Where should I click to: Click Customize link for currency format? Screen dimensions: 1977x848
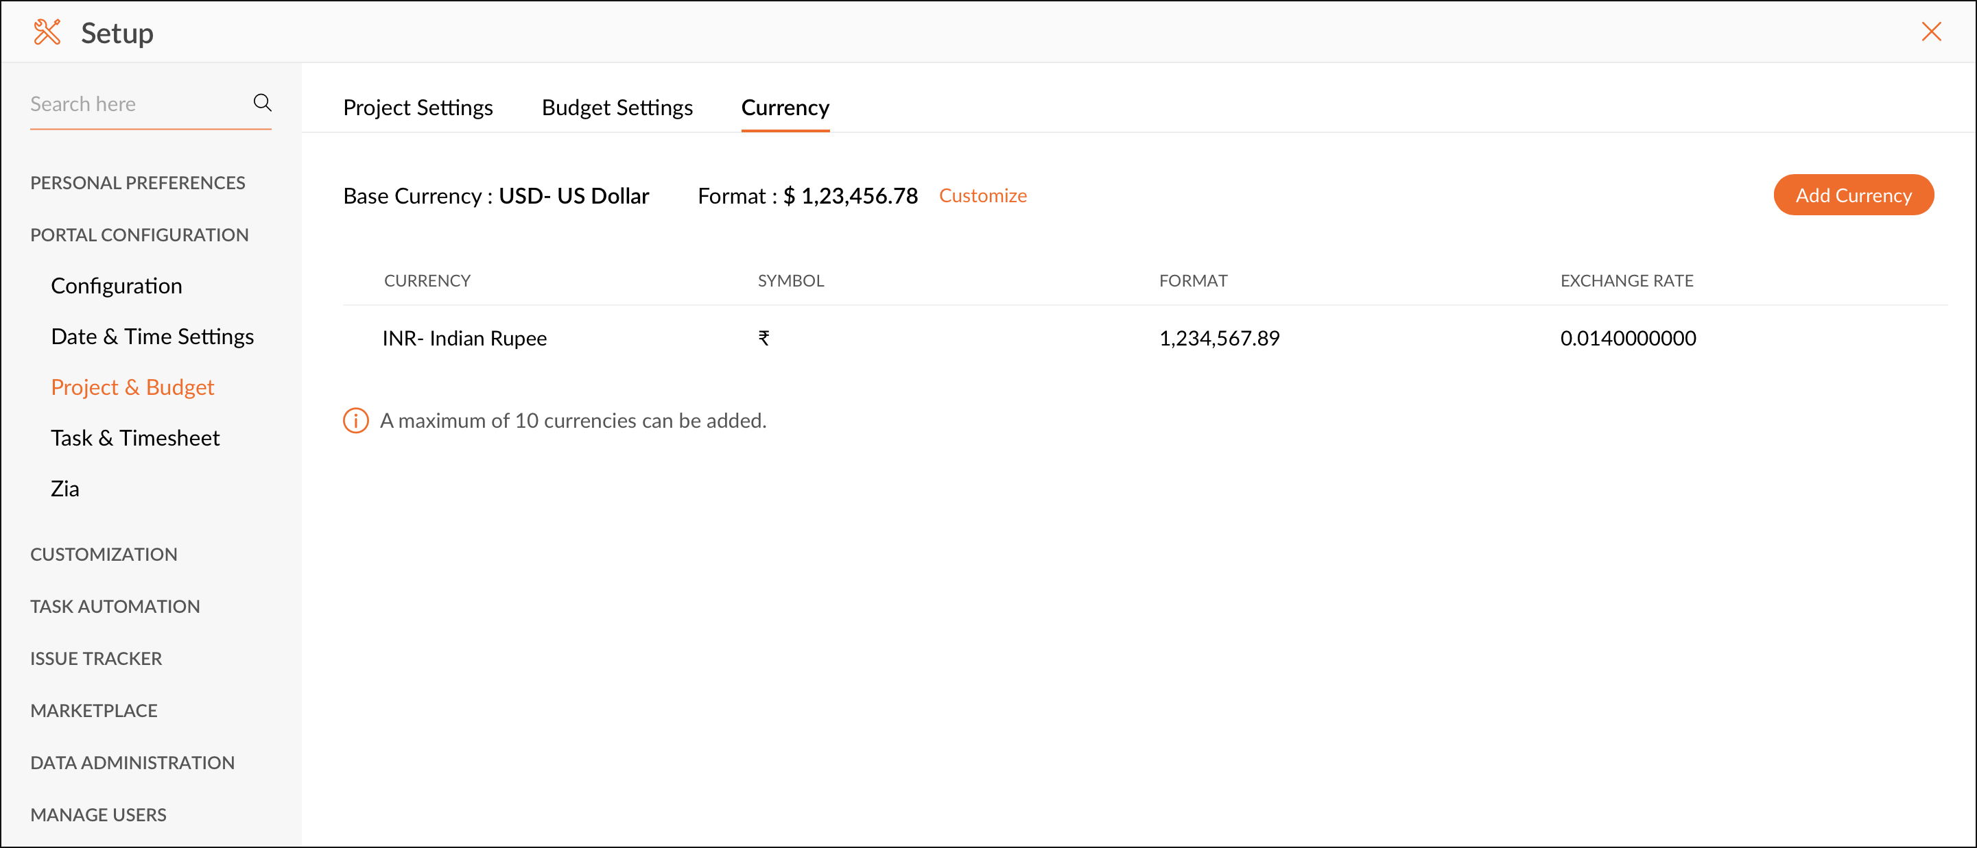(982, 195)
